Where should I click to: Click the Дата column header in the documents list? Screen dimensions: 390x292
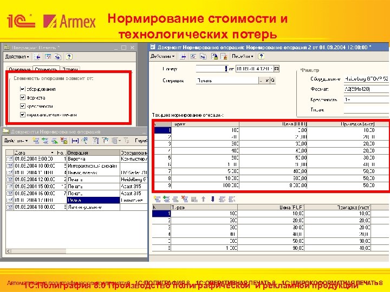pyautogui.click(x=35, y=152)
